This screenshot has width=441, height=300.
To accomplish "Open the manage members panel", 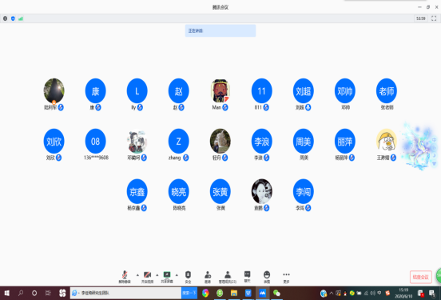I will tap(228, 277).
